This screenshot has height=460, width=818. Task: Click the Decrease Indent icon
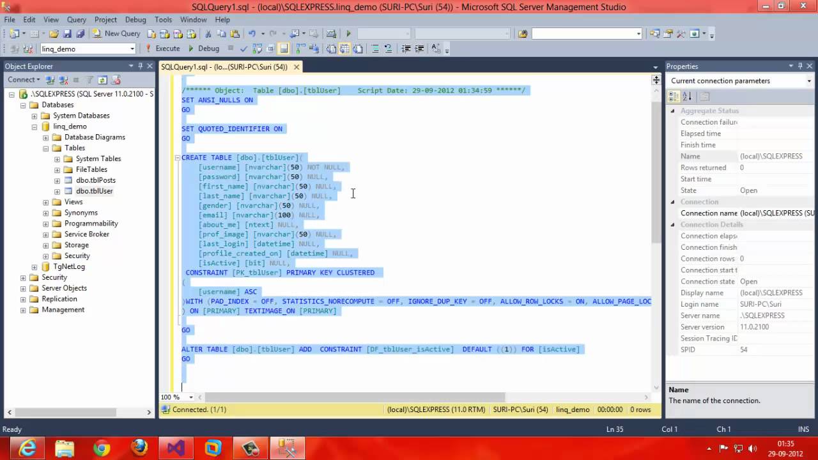406,49
